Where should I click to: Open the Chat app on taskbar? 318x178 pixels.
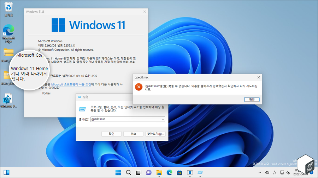(x=149, y=173)
